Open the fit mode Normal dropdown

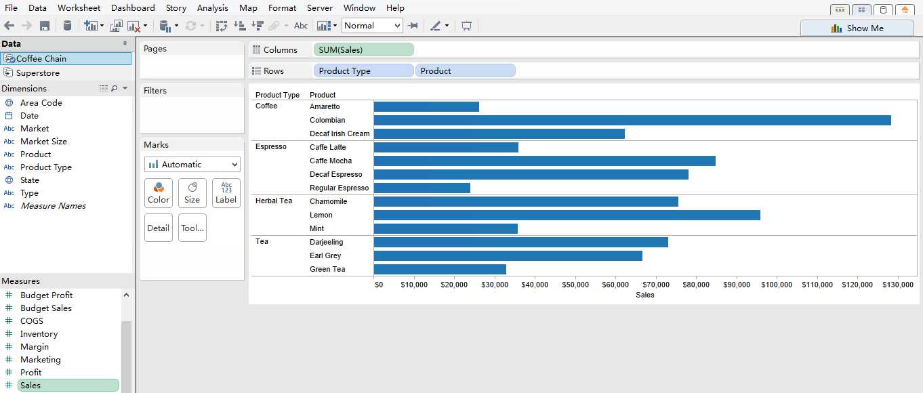pos(372,26)
